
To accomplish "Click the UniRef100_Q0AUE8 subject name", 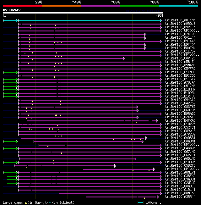I will 180,186.
